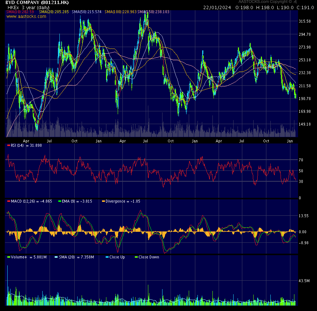Click the SMA(20):205.285 legend label
The width and height of the screenshot is (317, 311).
[x=54, y=12]
